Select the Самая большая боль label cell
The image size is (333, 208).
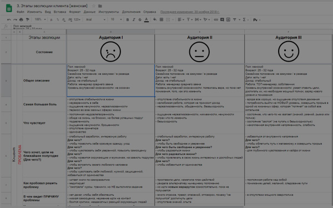click(44, 104)
